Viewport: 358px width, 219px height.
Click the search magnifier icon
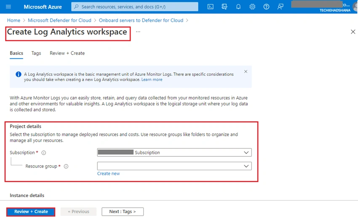[x=77, y=7]
